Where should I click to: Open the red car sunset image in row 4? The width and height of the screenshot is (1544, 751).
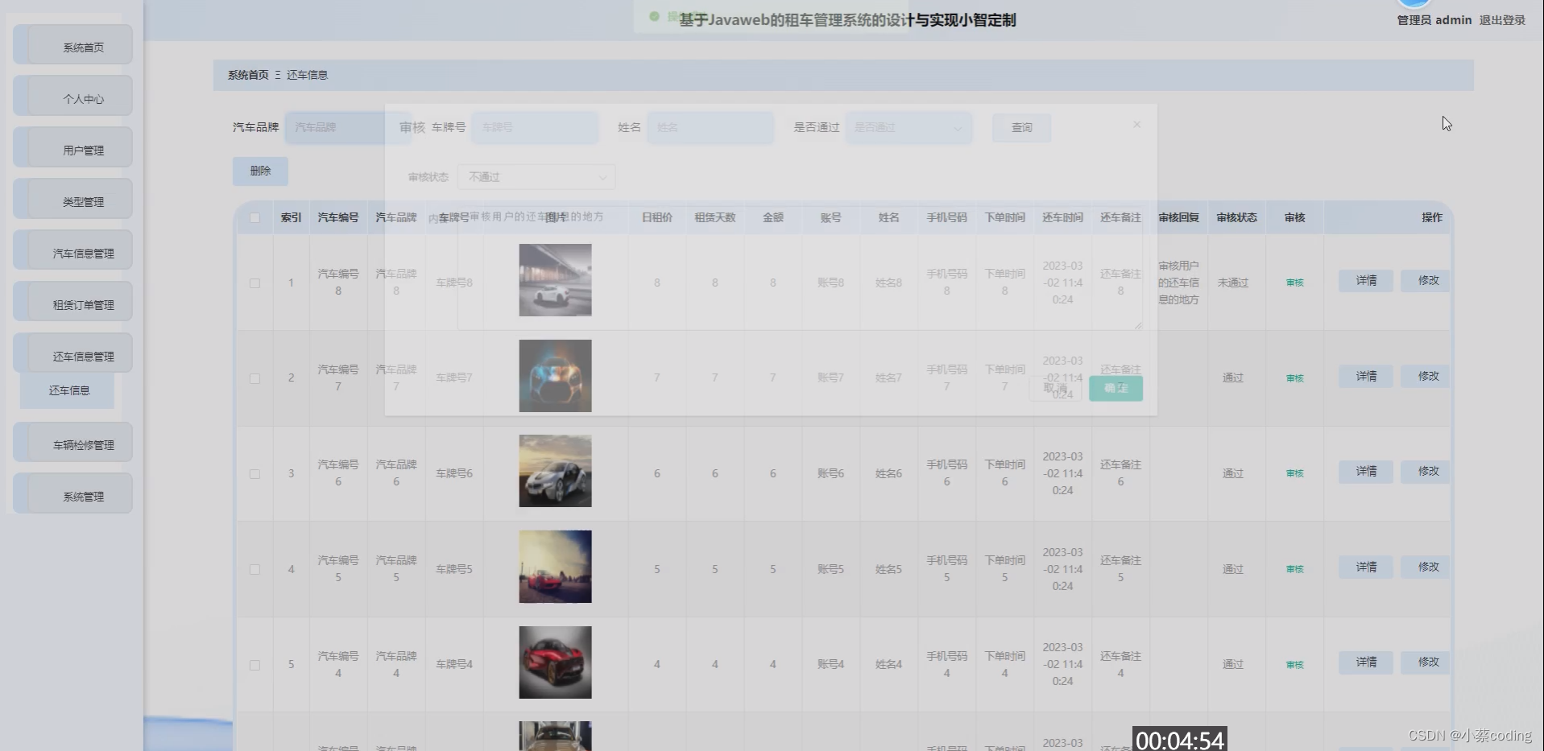tap(555, 567)
